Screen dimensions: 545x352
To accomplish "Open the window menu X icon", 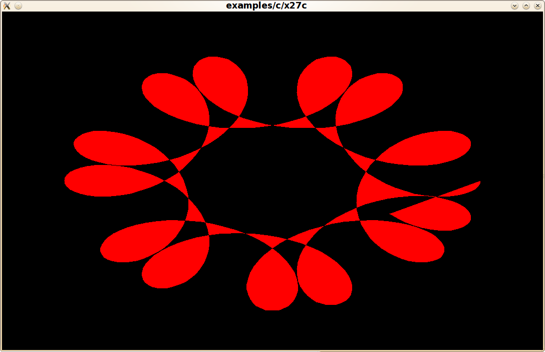I will 7,6.
